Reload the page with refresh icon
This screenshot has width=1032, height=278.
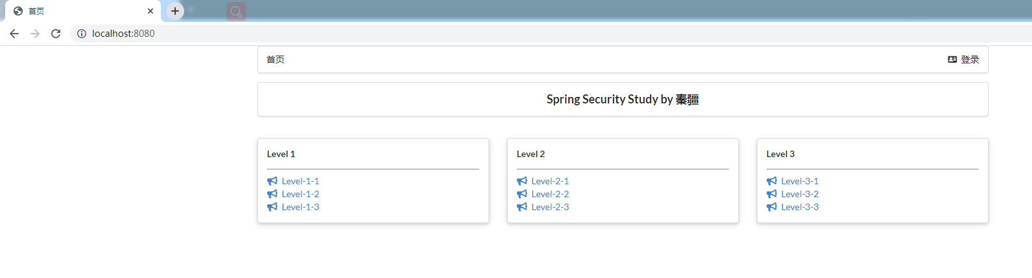[56, 34]
